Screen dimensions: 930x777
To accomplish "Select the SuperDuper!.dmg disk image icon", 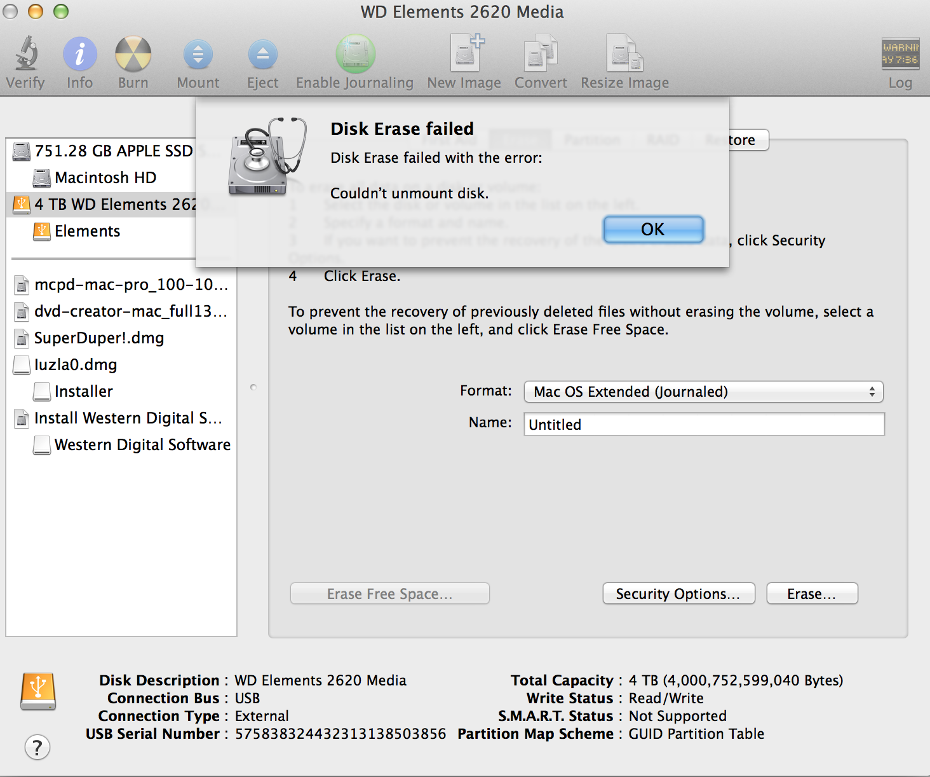I will [x=22, y=338].
